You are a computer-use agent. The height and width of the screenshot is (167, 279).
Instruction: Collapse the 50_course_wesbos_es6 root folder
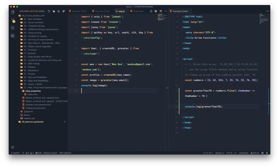coord(33,16)
